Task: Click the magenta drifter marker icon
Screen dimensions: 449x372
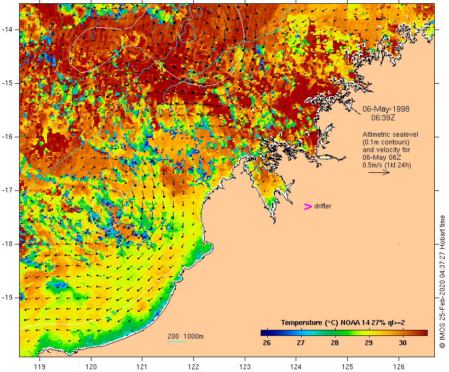Action: click(308, 207)
